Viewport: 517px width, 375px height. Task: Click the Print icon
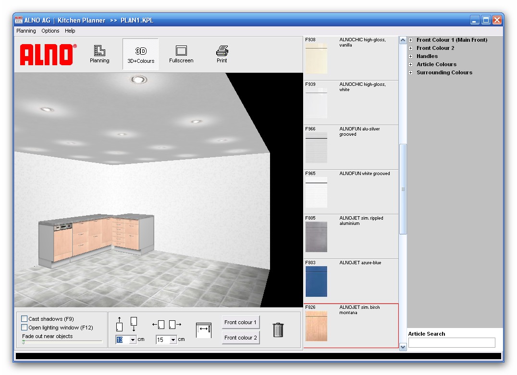[222, 54]
